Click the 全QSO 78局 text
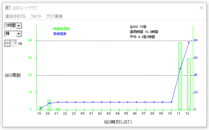Viewport: 209px width, 130px height. (x=138, y=27)
